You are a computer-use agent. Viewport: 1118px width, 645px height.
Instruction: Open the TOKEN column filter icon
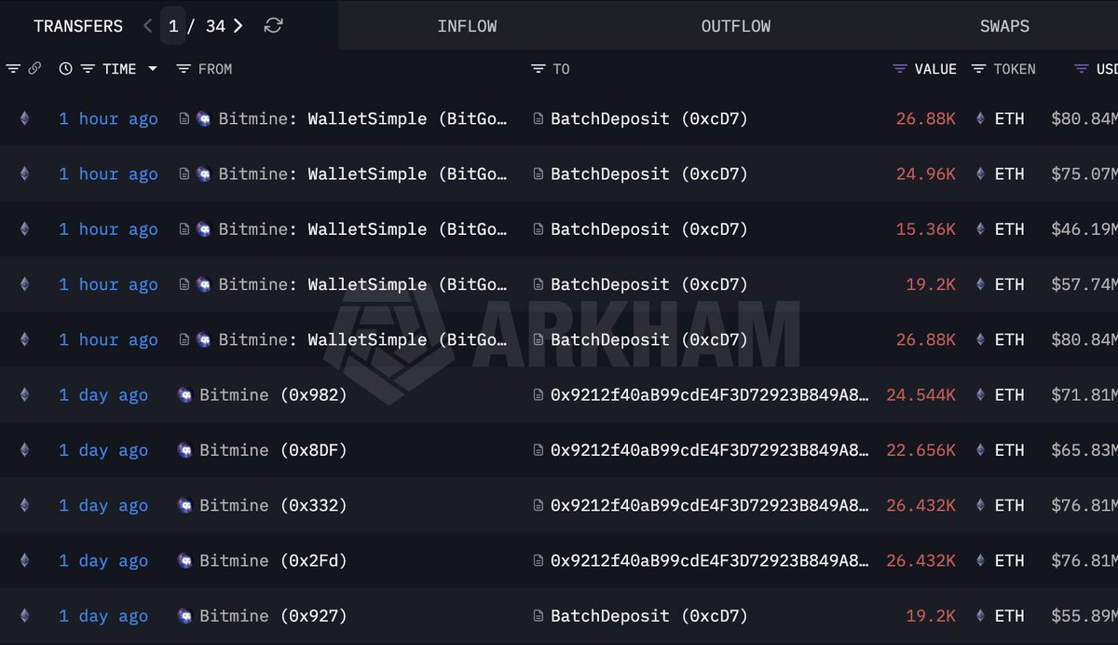[x=978, y=69]
